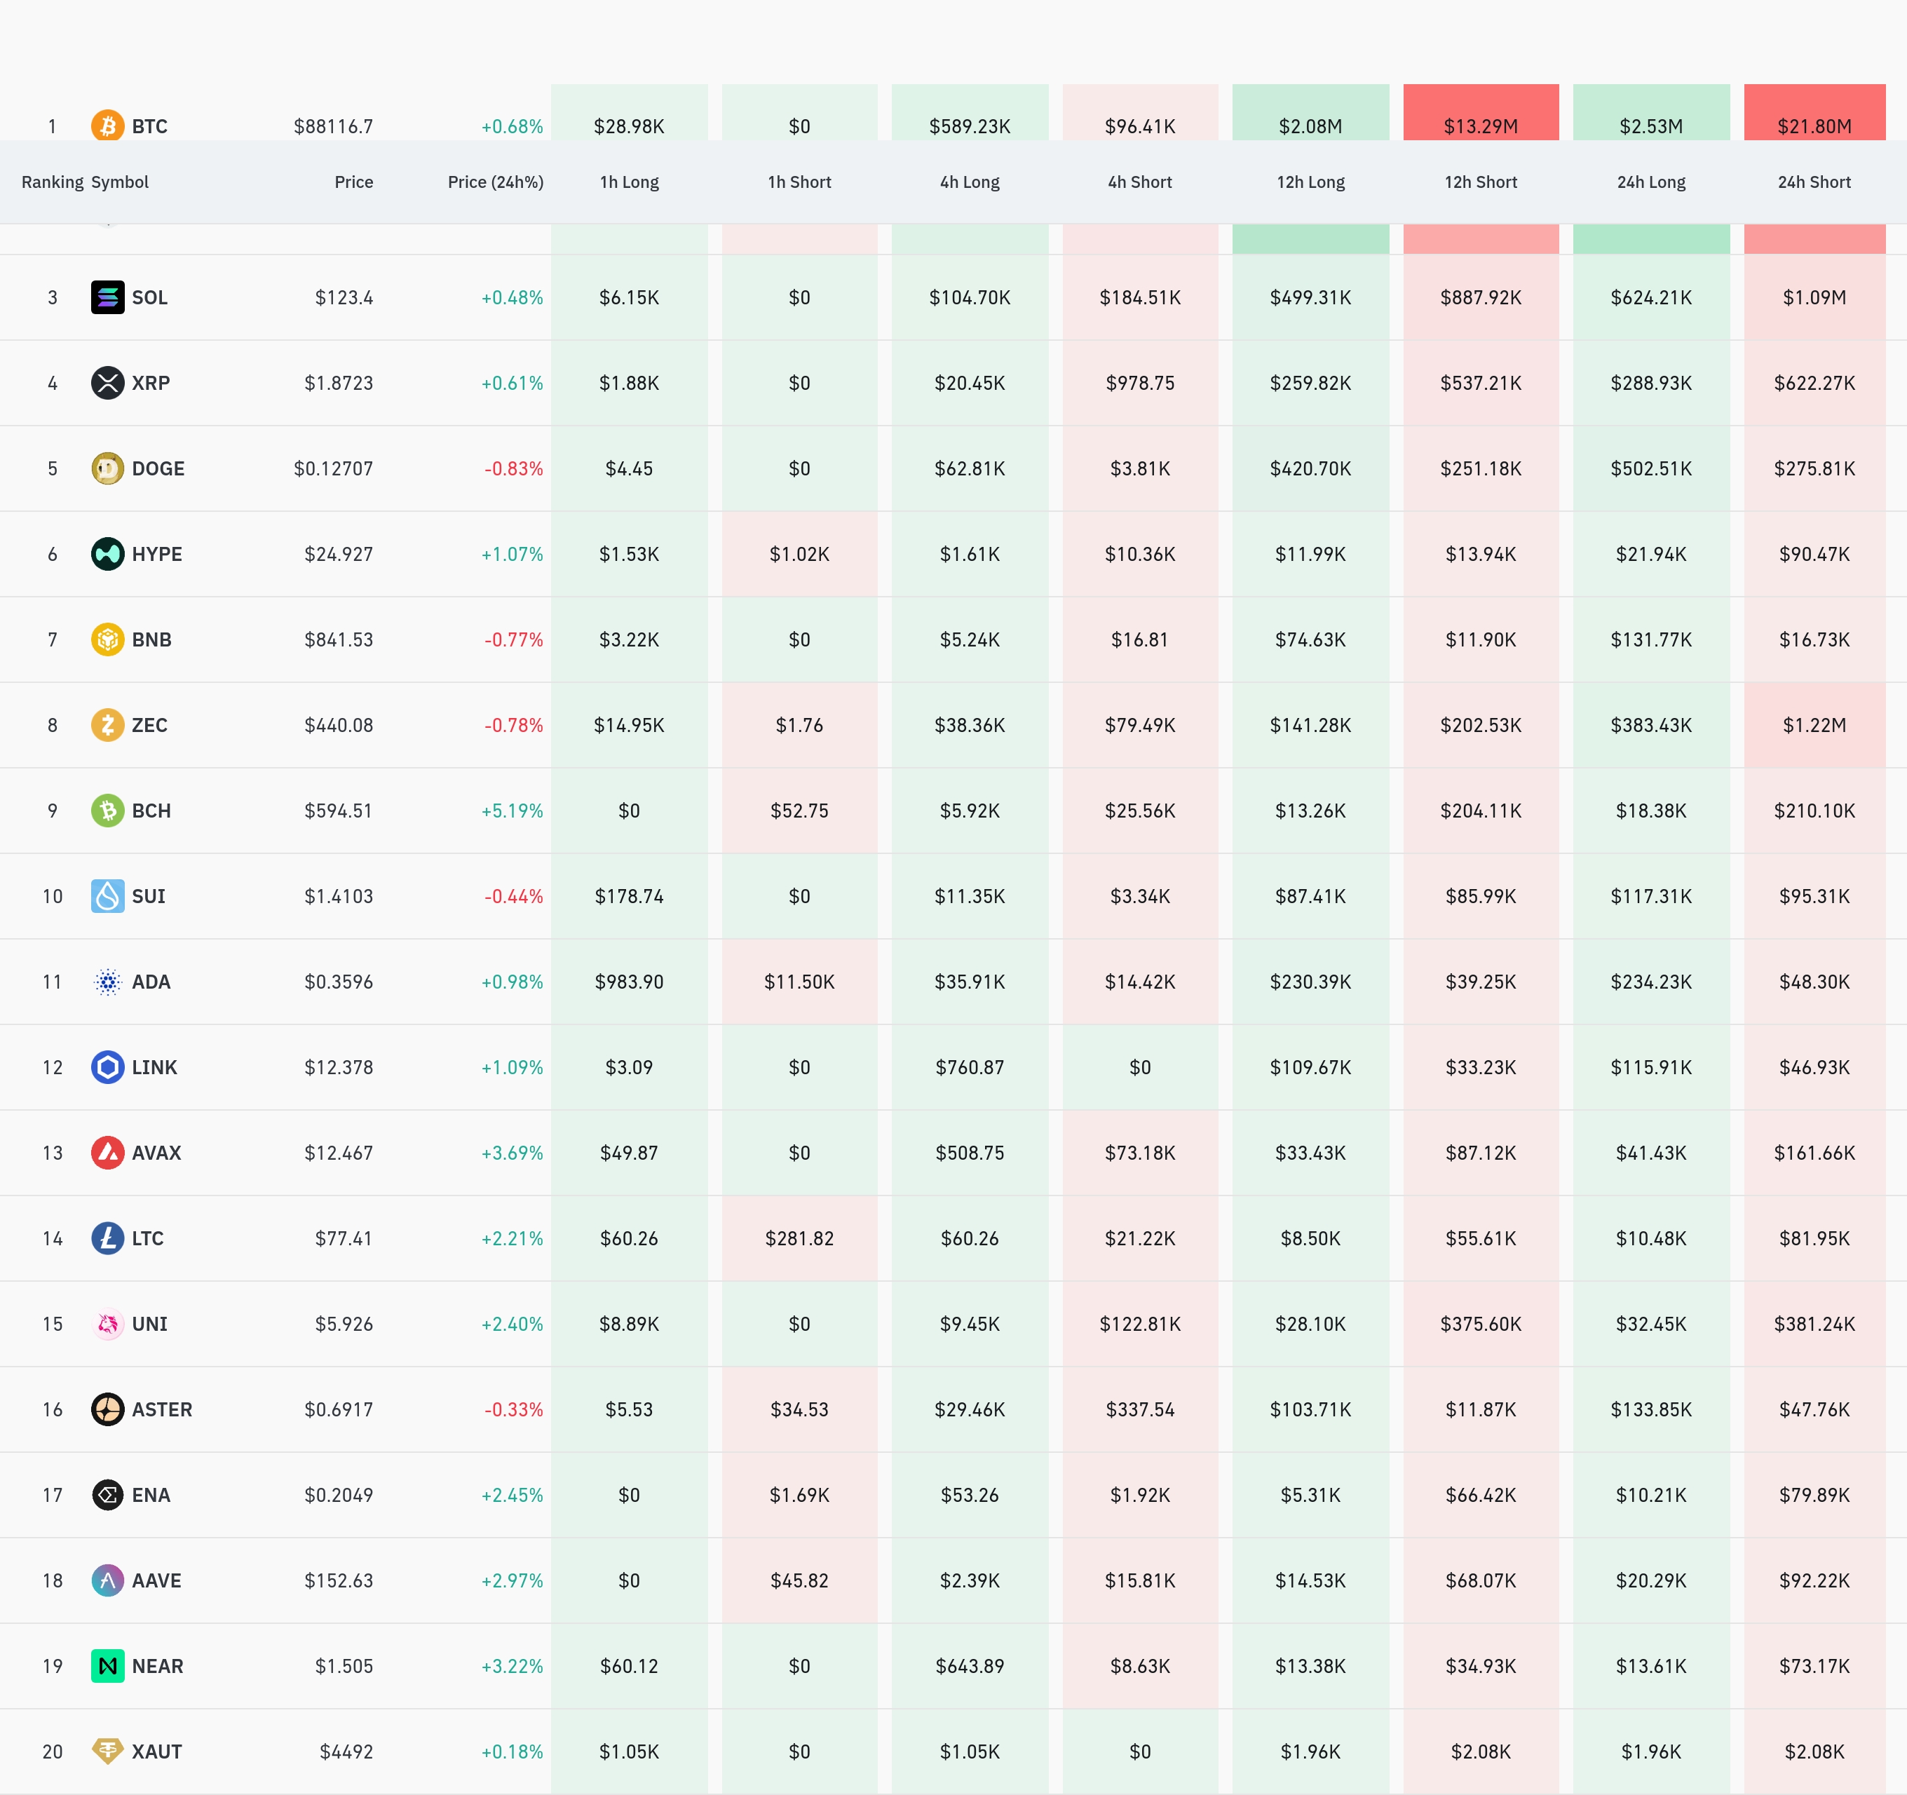Click the Dogecoin DOGE icon
1907x1795 pixels.
tap(107, 468)
